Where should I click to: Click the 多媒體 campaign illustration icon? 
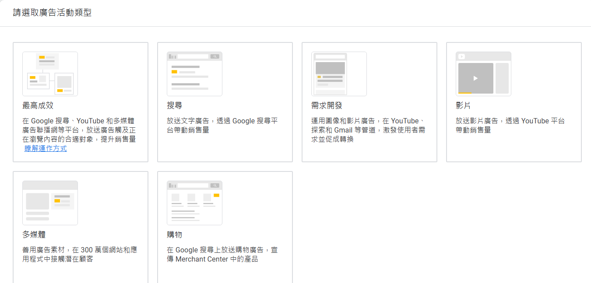50,203
